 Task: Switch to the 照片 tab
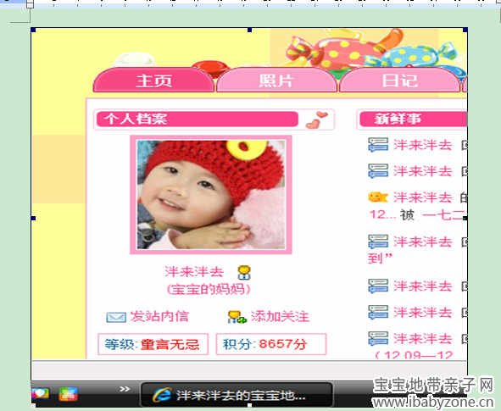point(276,81)
